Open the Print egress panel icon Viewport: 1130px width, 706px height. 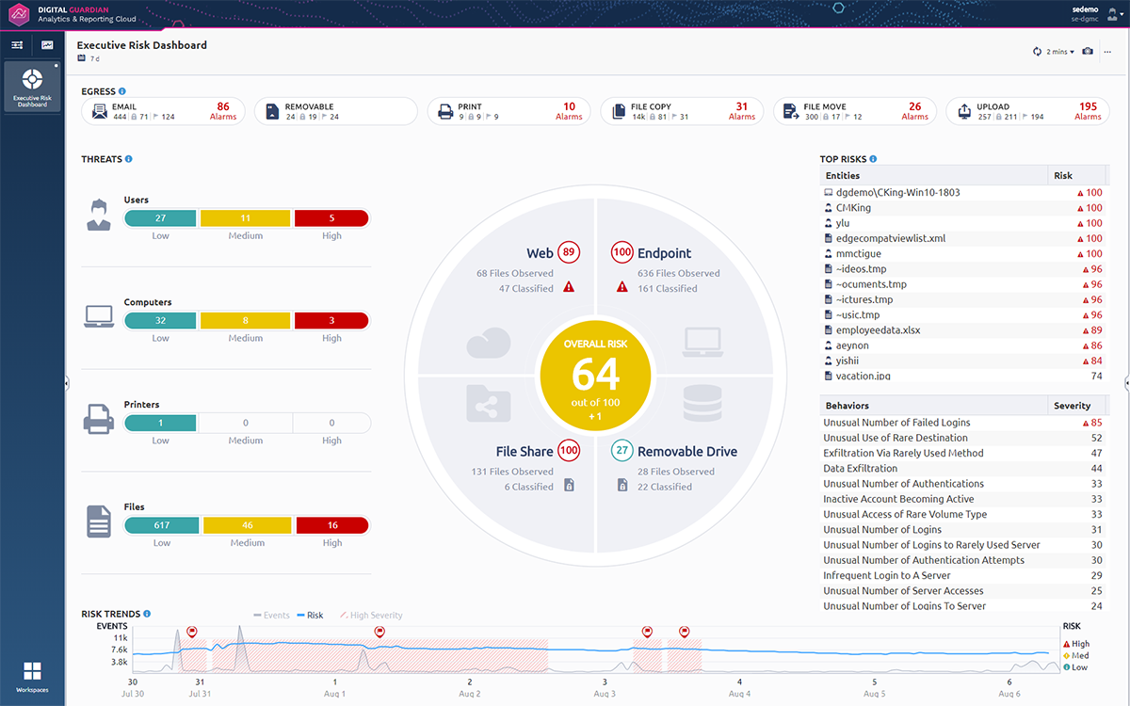(x=444, y=110)
